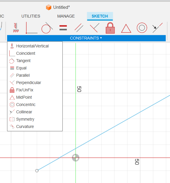Click the Parallel constraint toolbar icon
The image size is (170, 183).
click(79, 28)
